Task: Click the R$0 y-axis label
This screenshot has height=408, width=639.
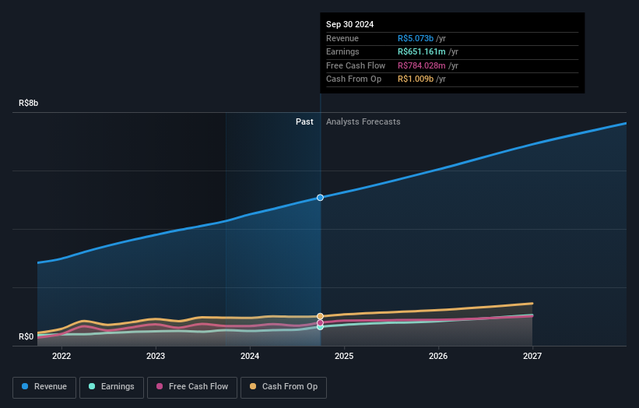Action: pos(26,336)
